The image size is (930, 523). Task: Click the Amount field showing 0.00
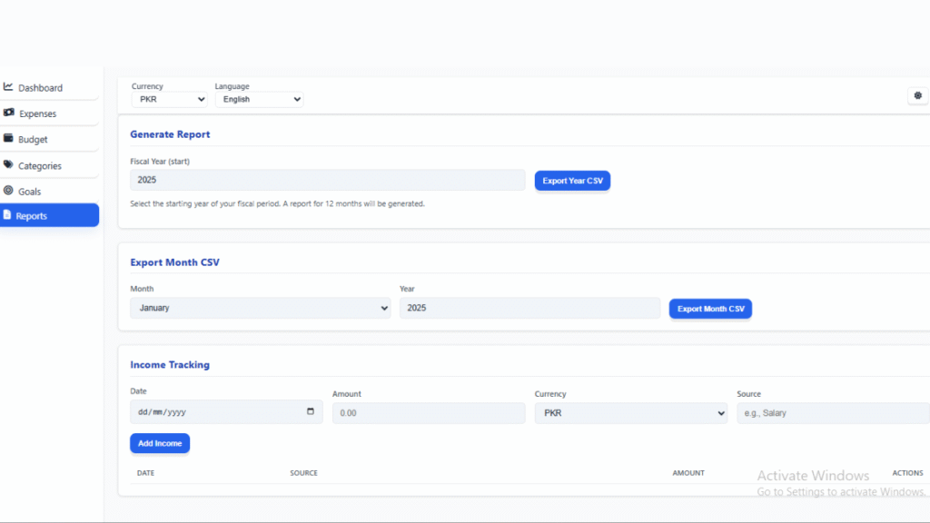[429, 412]
